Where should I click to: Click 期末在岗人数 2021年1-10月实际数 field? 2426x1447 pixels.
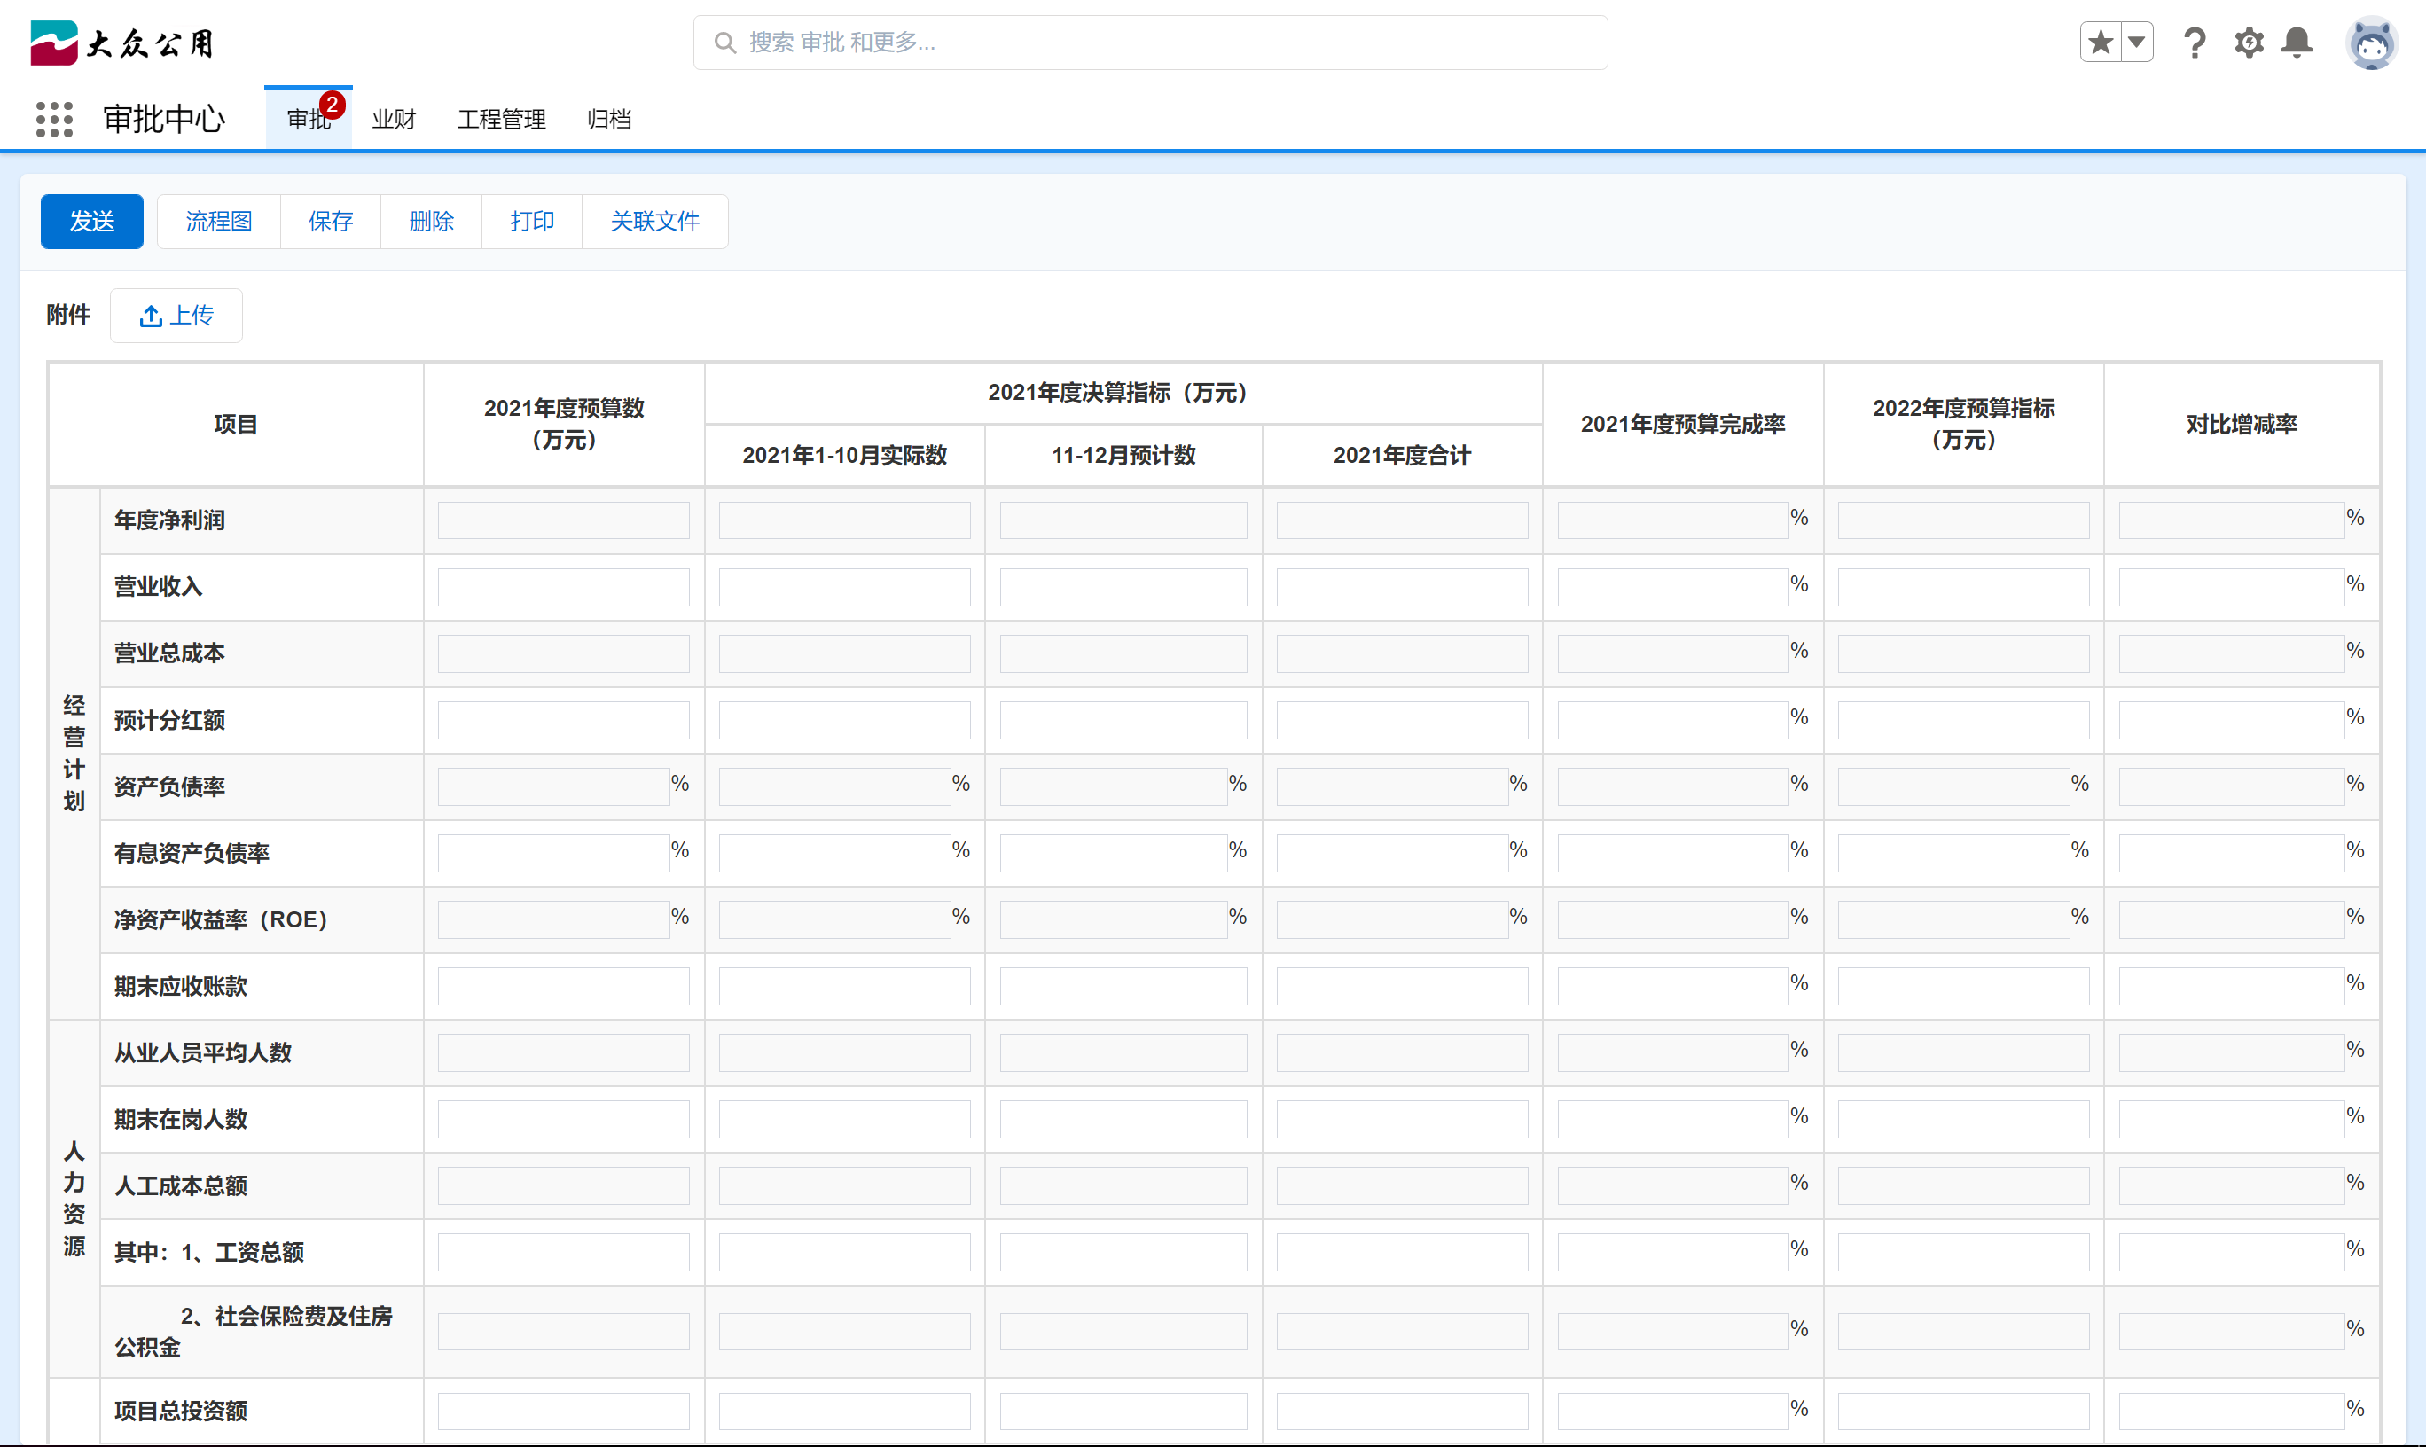point(844,1118)
